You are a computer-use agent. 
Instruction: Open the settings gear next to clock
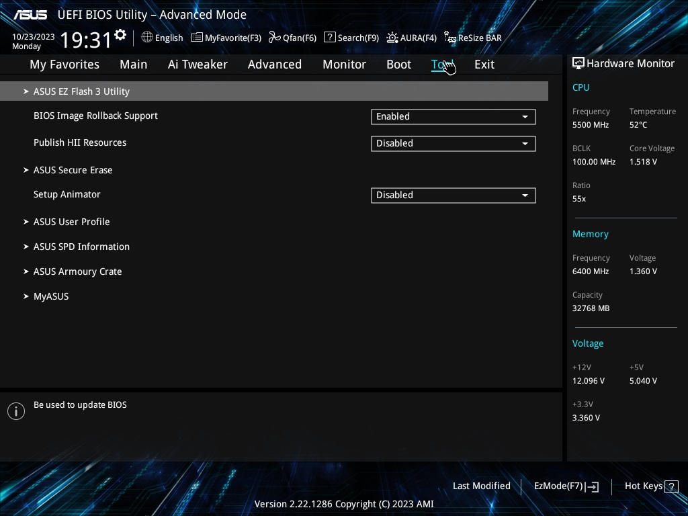120,35
